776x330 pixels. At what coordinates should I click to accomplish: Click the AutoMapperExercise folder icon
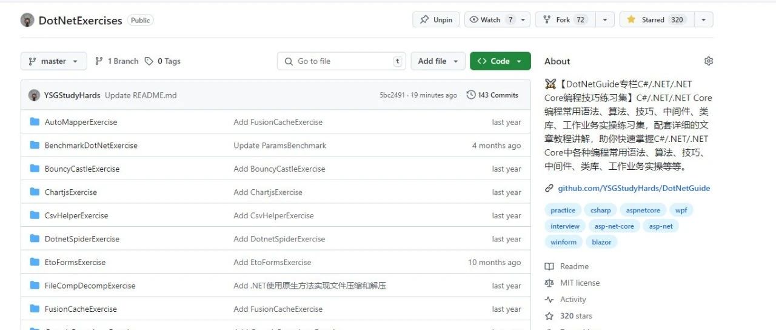coord(35,122)
